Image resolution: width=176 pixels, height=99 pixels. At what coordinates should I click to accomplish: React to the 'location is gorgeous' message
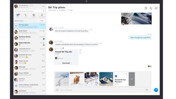(91, 30)
